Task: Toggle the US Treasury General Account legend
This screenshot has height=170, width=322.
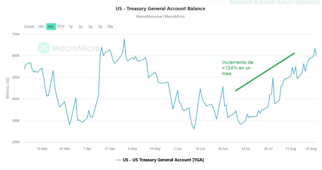Action: pos(163,160)
